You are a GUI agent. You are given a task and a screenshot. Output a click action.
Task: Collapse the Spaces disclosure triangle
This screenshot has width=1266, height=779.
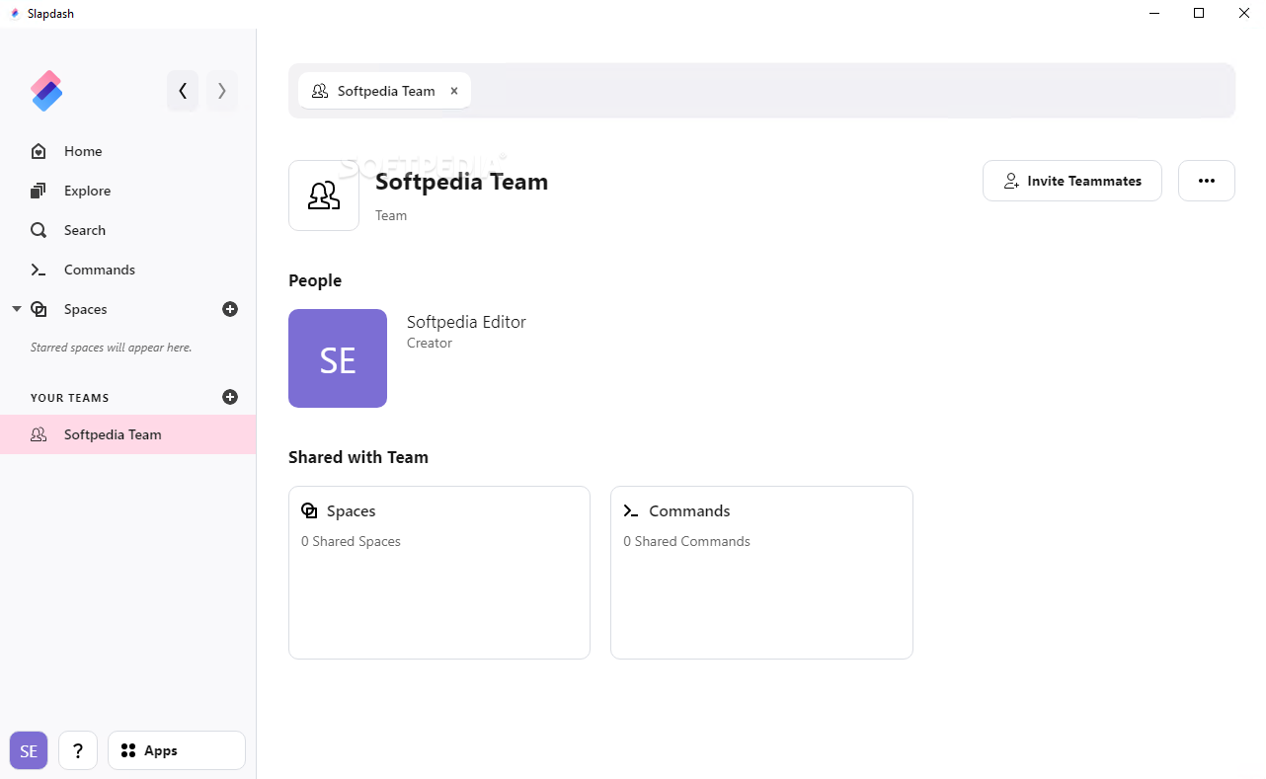16,309
